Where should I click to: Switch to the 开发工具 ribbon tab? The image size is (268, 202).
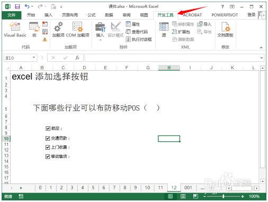tap(165, 15)
